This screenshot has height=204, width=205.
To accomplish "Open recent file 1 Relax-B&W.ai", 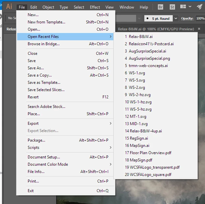I will [x=156, y=37].
